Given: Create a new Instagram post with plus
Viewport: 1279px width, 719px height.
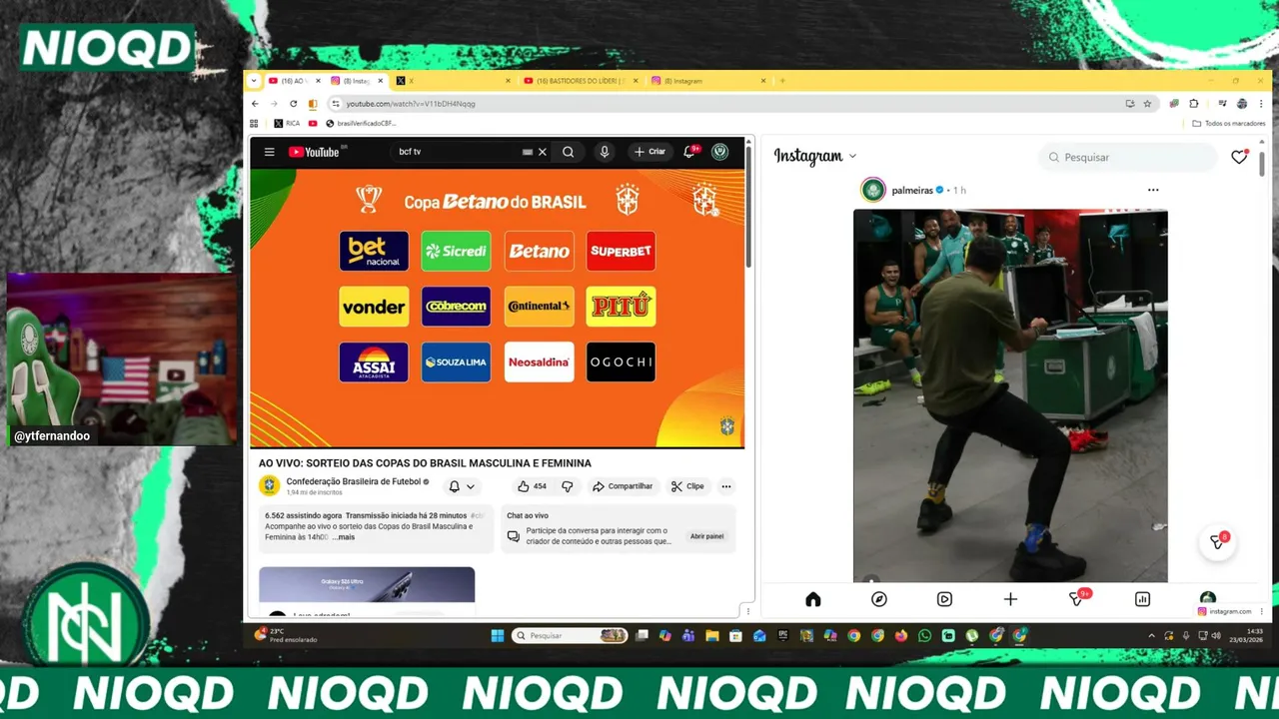Looking at the screenshot, I should coord(1010,599).
